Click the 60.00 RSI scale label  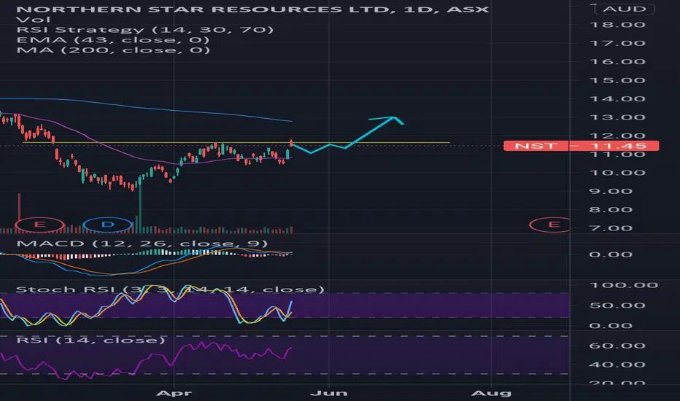click(617, 346)
